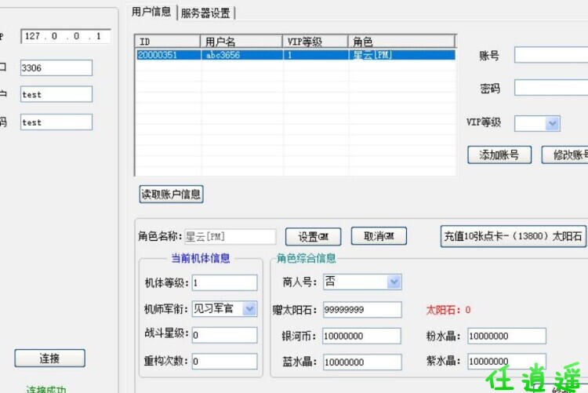Viewport: 588px width, 393px height.
Task: Click the 密码 input field
Action: tap(552, 88)
